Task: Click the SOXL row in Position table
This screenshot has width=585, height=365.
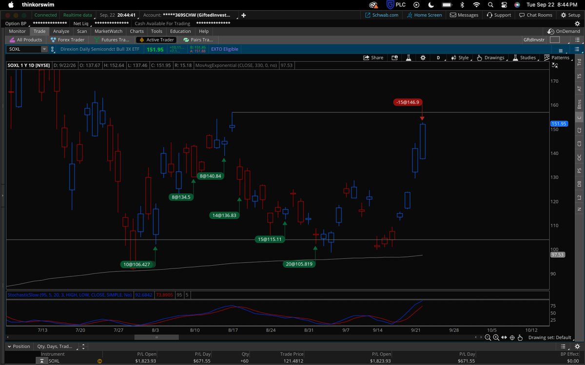Action: click(x=292, y=362)
